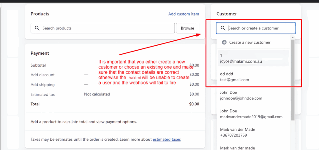Focus the Search products field

[x=106, y=28]
